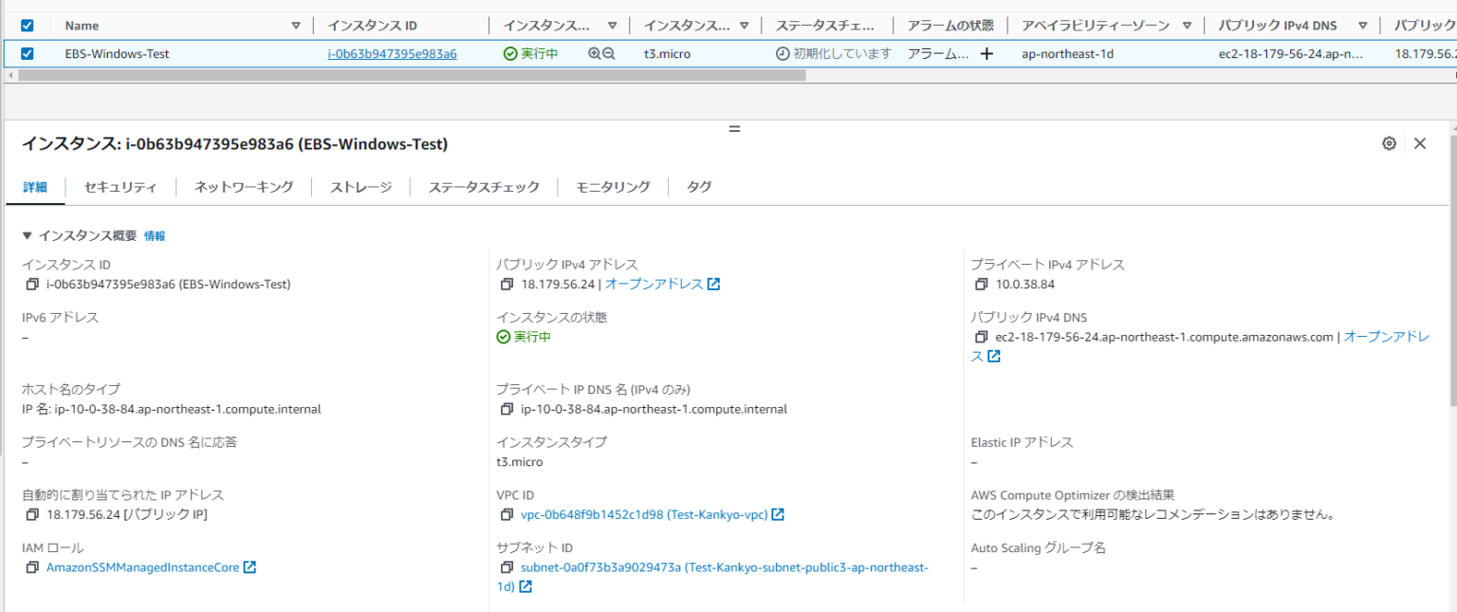Screen dimensions: 1457x612
Task: Copy public IPv4 address 18.179.56.24 icon
Action: coord(507,284)
